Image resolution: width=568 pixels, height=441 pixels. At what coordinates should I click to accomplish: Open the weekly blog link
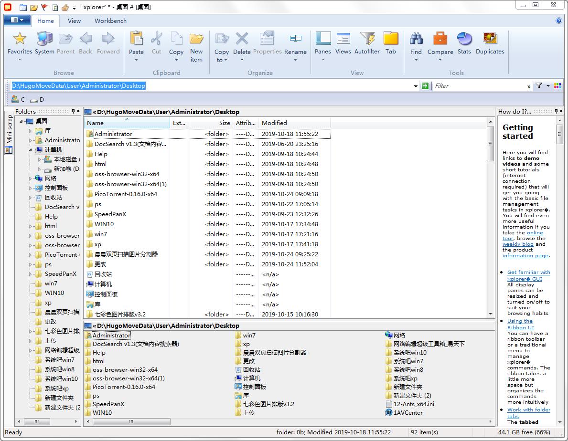[518, 244]
